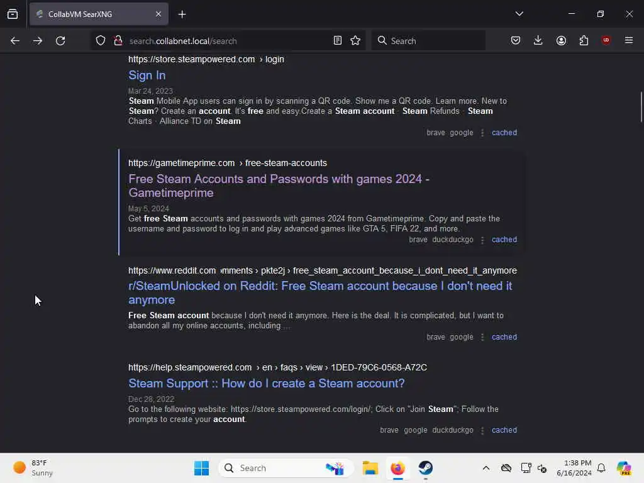This screenshot has width=644, height=483.
Task: Open the weather widget showing 83°F Sunny
Action: [33, 468]
